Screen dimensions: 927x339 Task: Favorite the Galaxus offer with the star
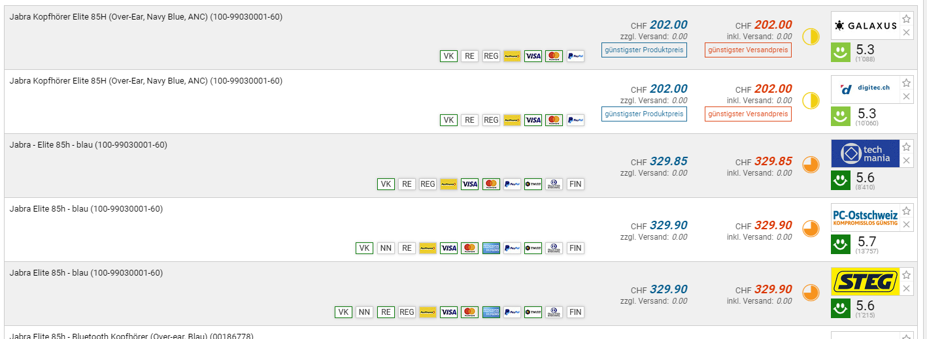click(906, 19)
